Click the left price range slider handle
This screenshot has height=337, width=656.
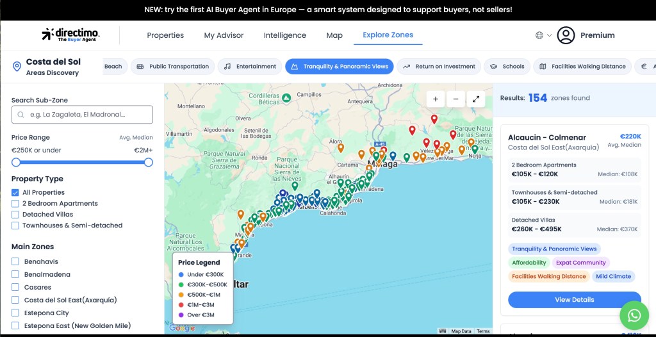tap(16, 162)
